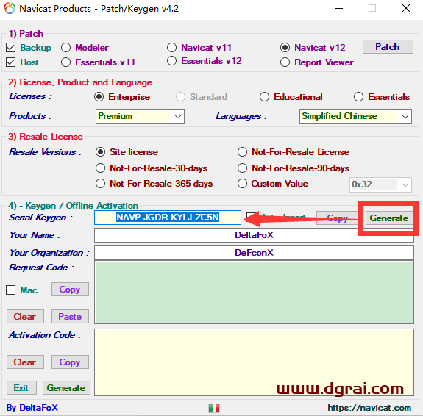Choose the Essentials v12 patch option
423x416 pixels.
click(171, 61)
